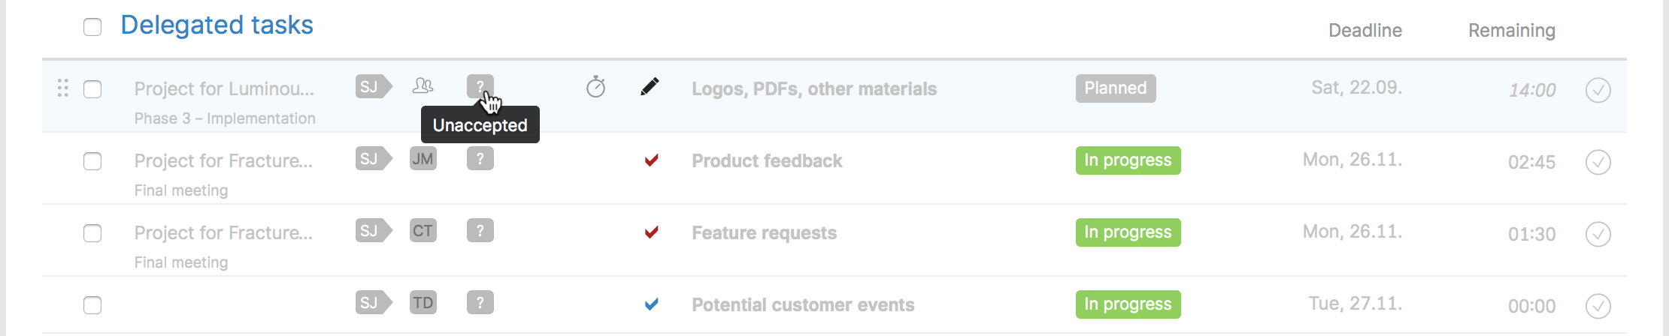Click the complete circle for Feature requests
Screen dimensions: 1669x336
coord(1598,234)
